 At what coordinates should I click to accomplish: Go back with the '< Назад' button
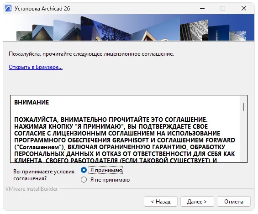pyautogui.click(x=161, y=202)
